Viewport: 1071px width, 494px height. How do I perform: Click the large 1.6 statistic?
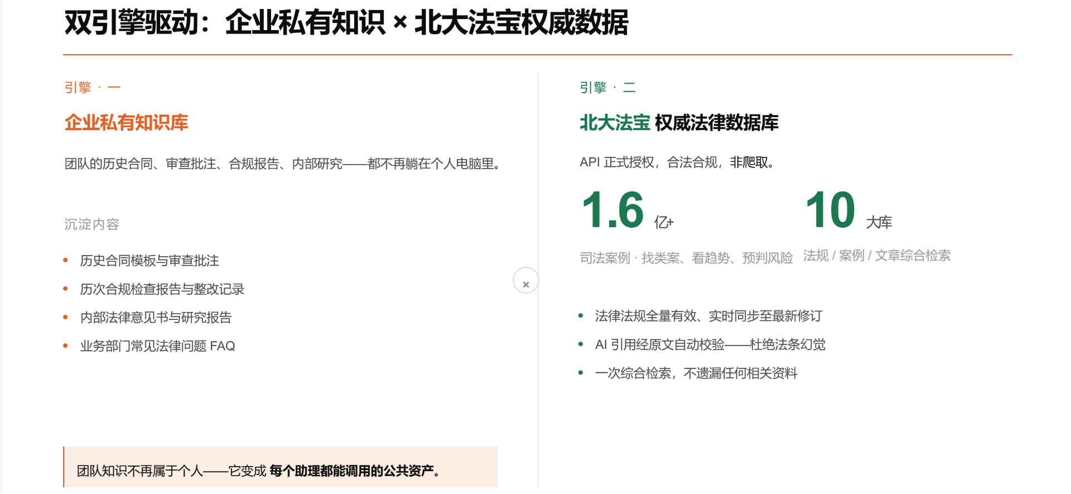coord(612,210)
